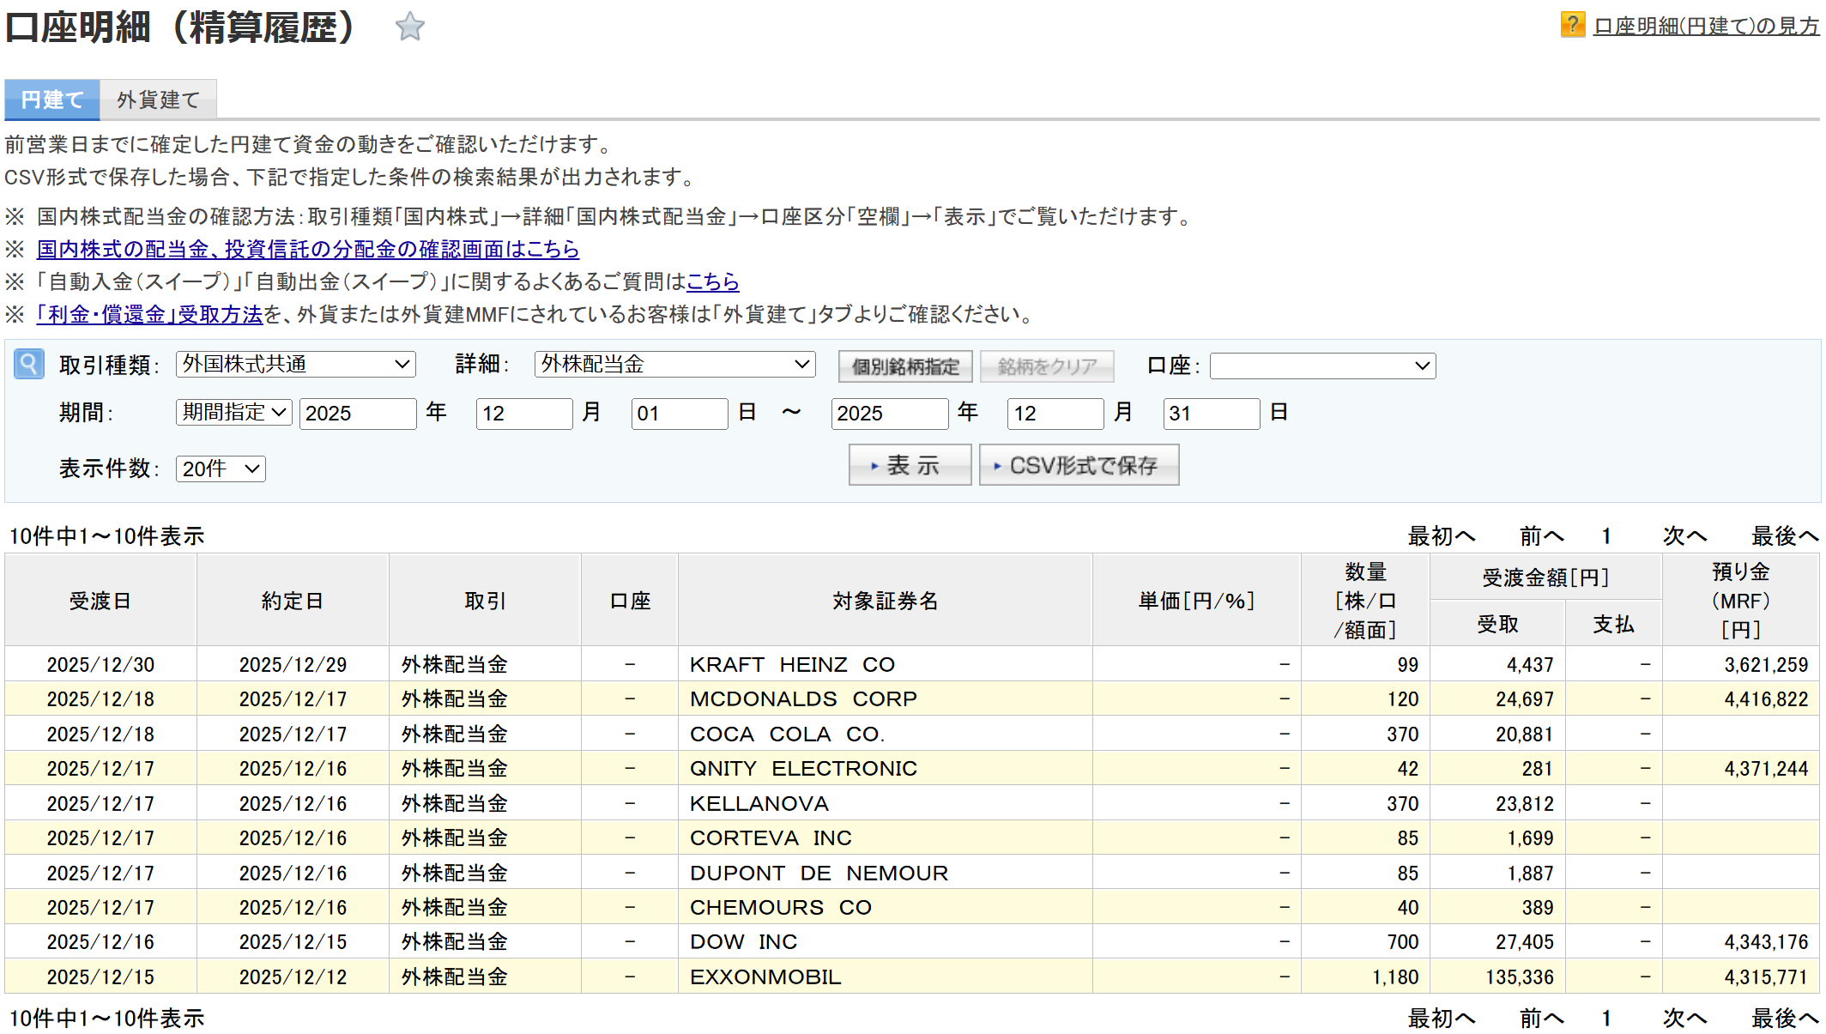The height and width of the screenshot is (1034, 1826).
Task: Open the 期間指定 period dropdown
Action: tap(233, 413)
